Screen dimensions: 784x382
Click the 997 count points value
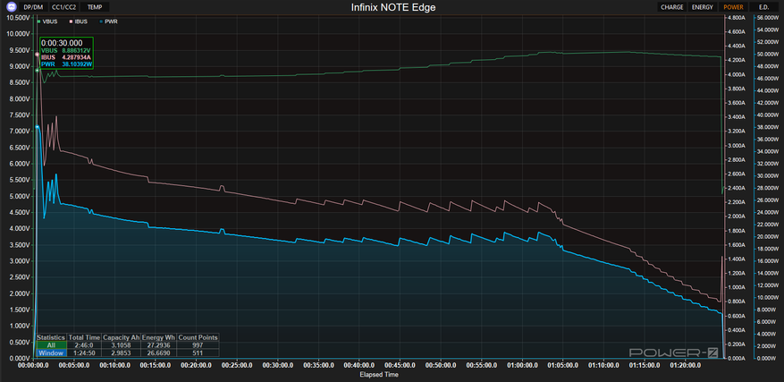coord(198,345)
